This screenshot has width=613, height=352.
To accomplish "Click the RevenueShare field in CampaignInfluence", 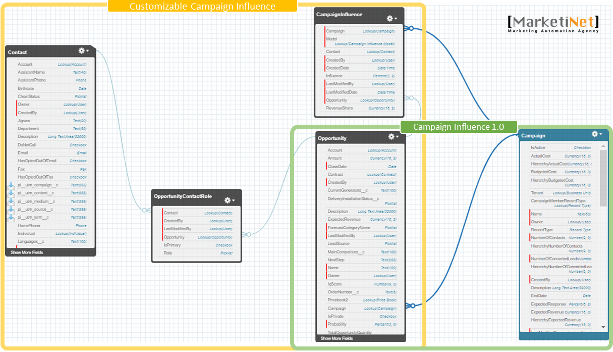I will click(x=360, y=109).
